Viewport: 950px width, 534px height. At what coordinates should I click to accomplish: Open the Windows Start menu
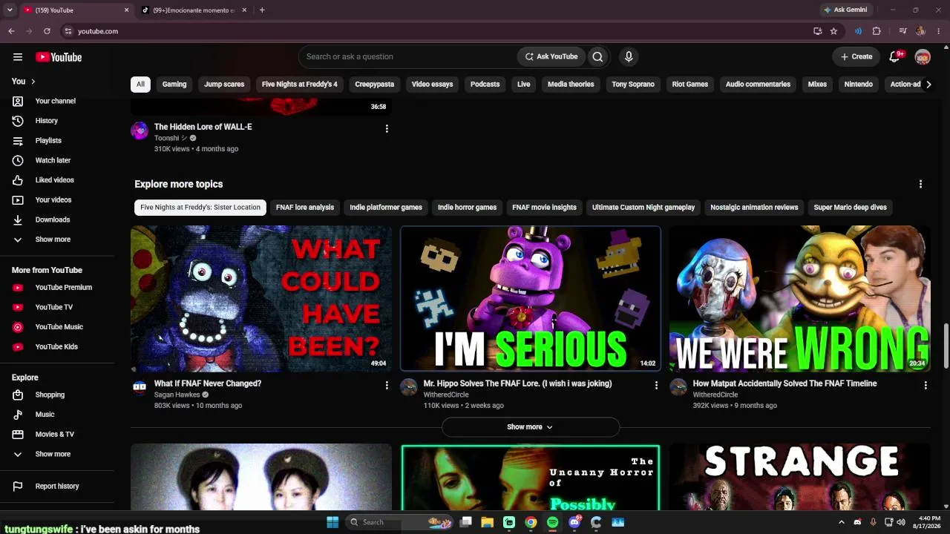pyautogui.click(x=332, y=522)
